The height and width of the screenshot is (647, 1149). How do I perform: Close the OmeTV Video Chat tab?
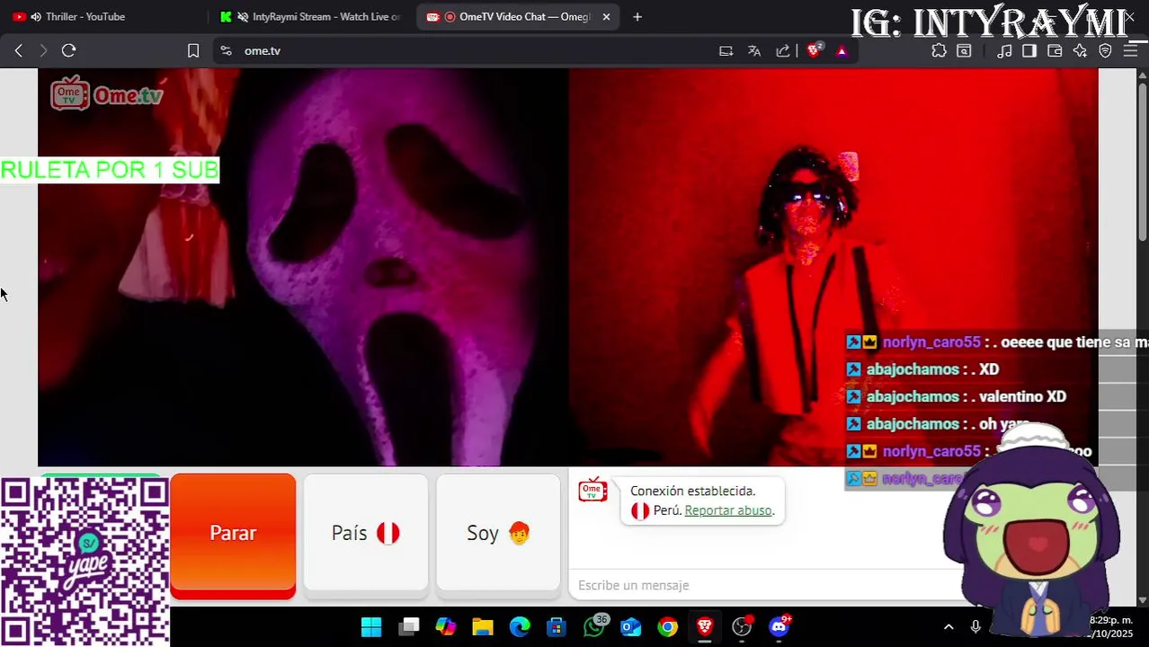606,16
